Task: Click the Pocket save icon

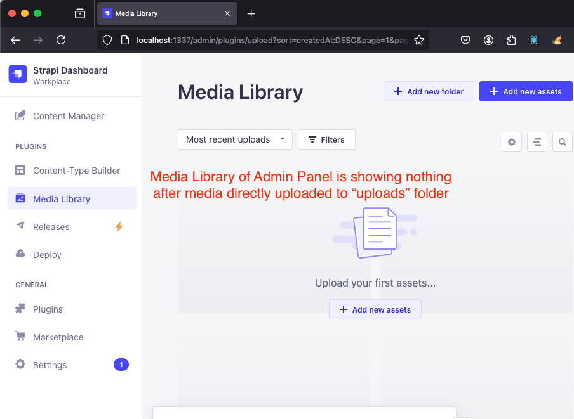Action: coord(465,40)
